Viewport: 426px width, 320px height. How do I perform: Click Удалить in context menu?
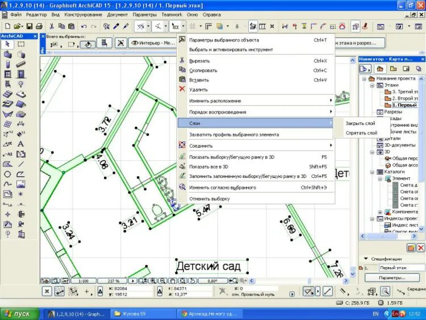256,89
